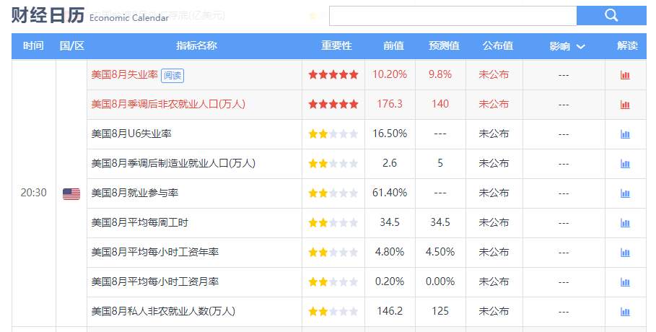656x332 pixels.
Task: Click the 20:30 time cell
Action: pyautogui.click(x=33, y=193)
